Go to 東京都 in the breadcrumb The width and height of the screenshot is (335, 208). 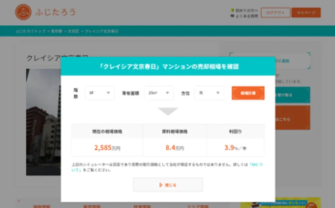(x=57, y=31)
